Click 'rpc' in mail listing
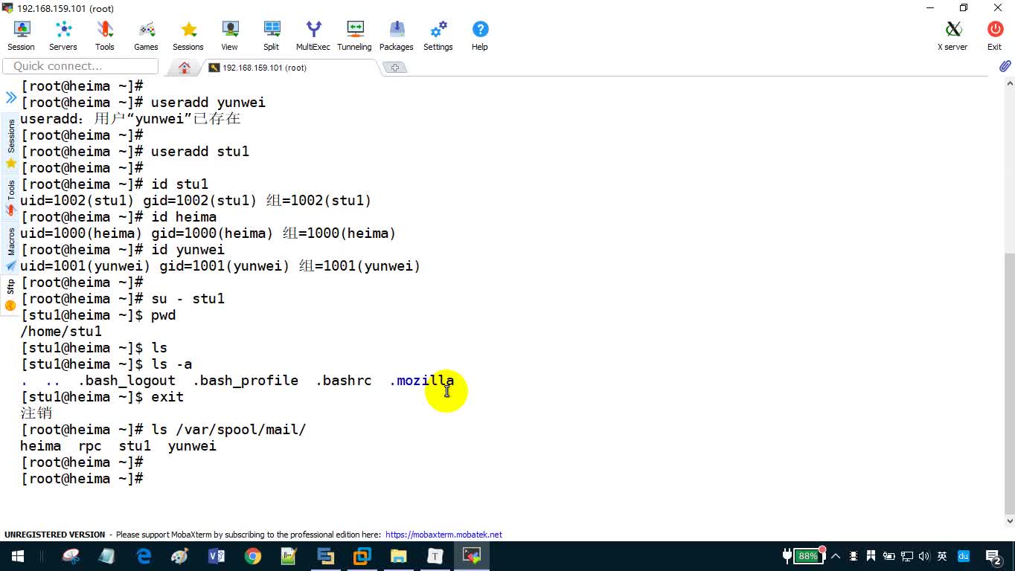 (x=90, y=446)
